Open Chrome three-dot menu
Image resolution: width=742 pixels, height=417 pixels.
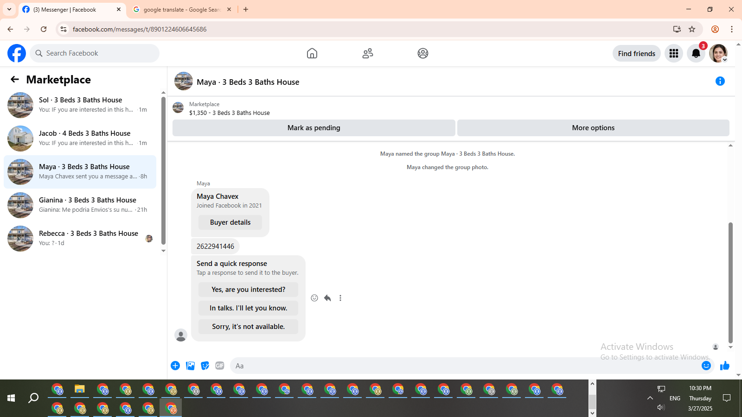pyautogui.click(x=732, y=29)
